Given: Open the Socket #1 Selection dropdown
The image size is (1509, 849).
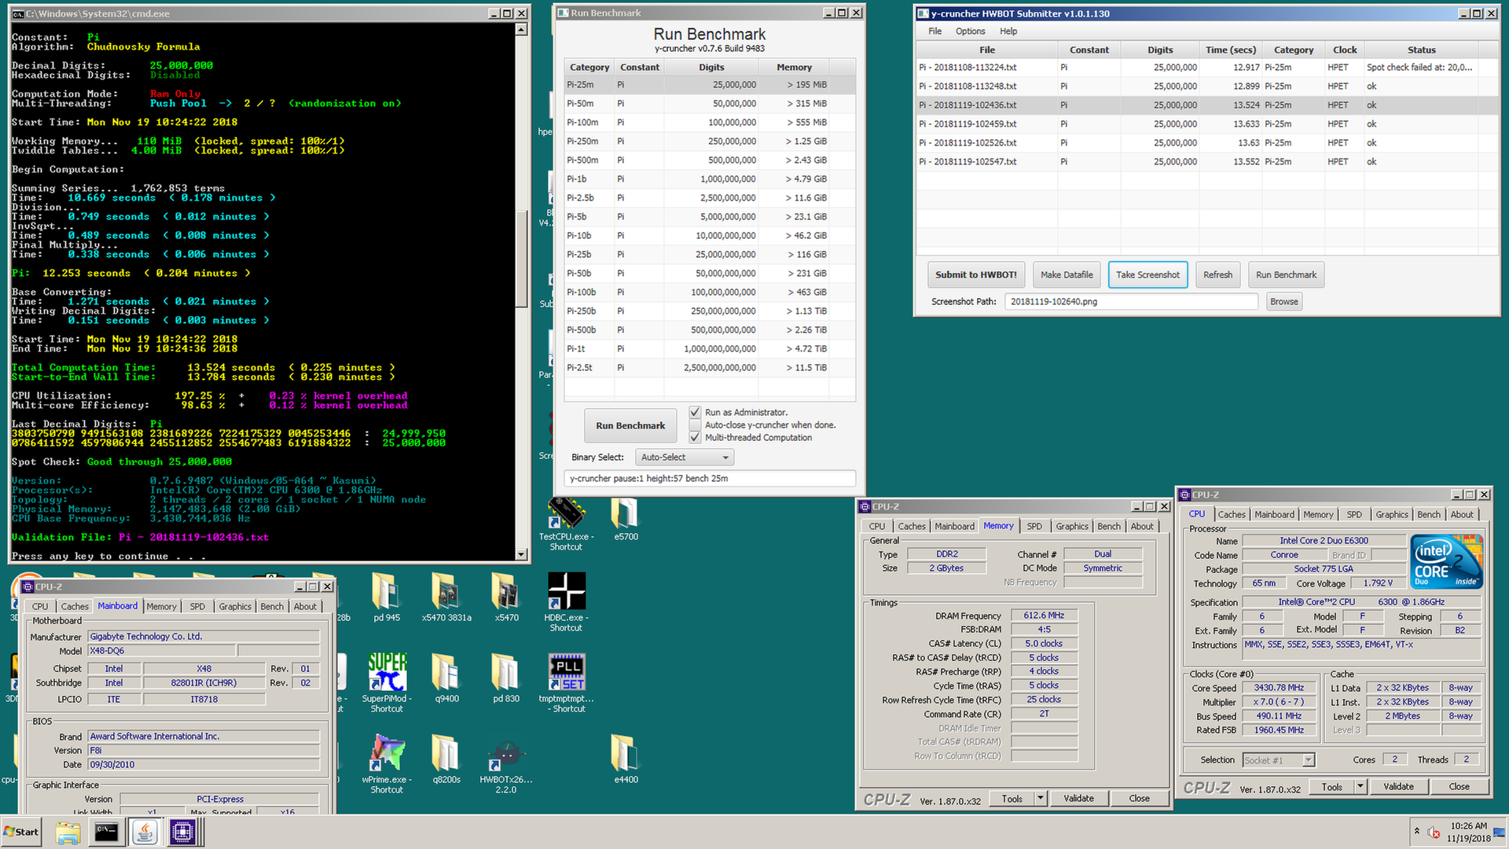Looking at the screenshot, I should pyautogui.click(x=1279, y=759).
